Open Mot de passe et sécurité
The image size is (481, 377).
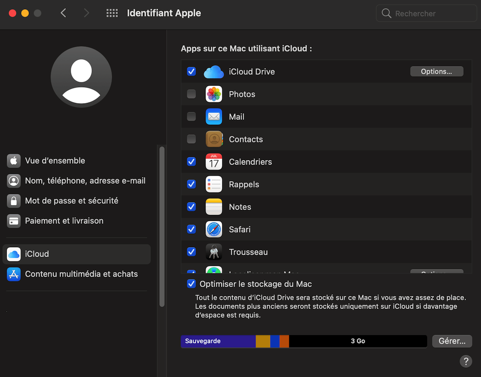(x=76, y=201)
